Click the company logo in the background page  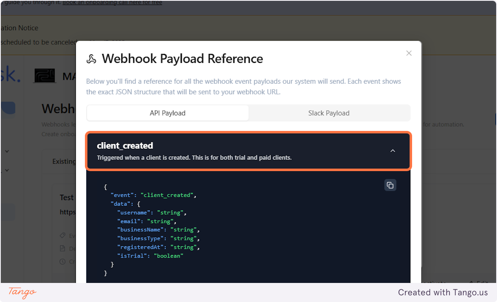(45, 76)
